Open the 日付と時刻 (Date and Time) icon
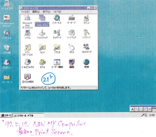Image resolution: width=156 pixels, height=137 pixels. pyautogui.click(x=27, y=77)
